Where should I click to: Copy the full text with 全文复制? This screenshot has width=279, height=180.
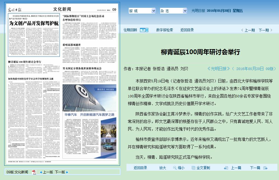click(x=203, y=168)
